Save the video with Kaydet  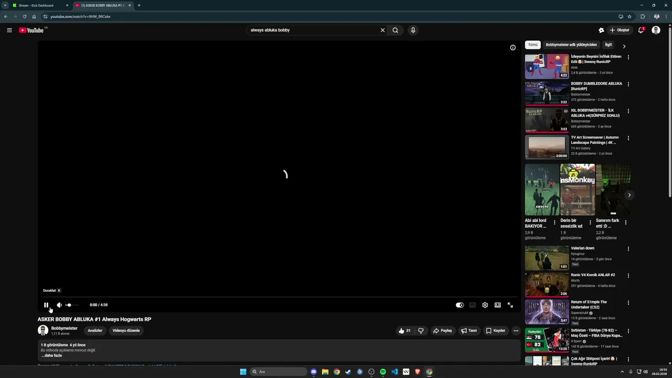496,331
